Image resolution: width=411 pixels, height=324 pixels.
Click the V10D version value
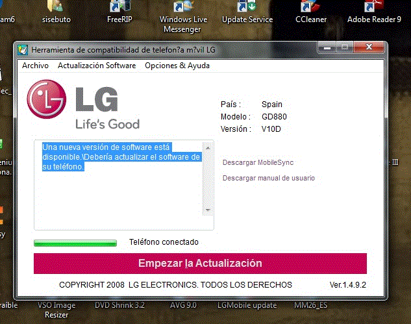click(271, 129)
